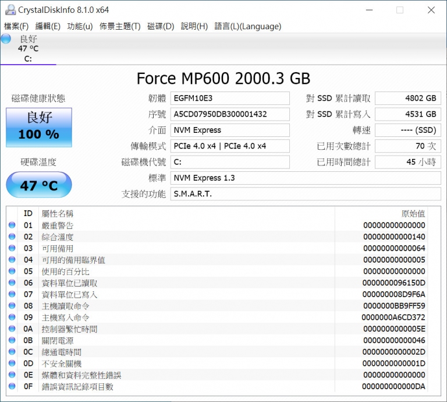This screenshot has height=402, width=447.
Task: Open the 語言(L)(Language) menu
Action: pyautogui.click(x=248, y=26)
